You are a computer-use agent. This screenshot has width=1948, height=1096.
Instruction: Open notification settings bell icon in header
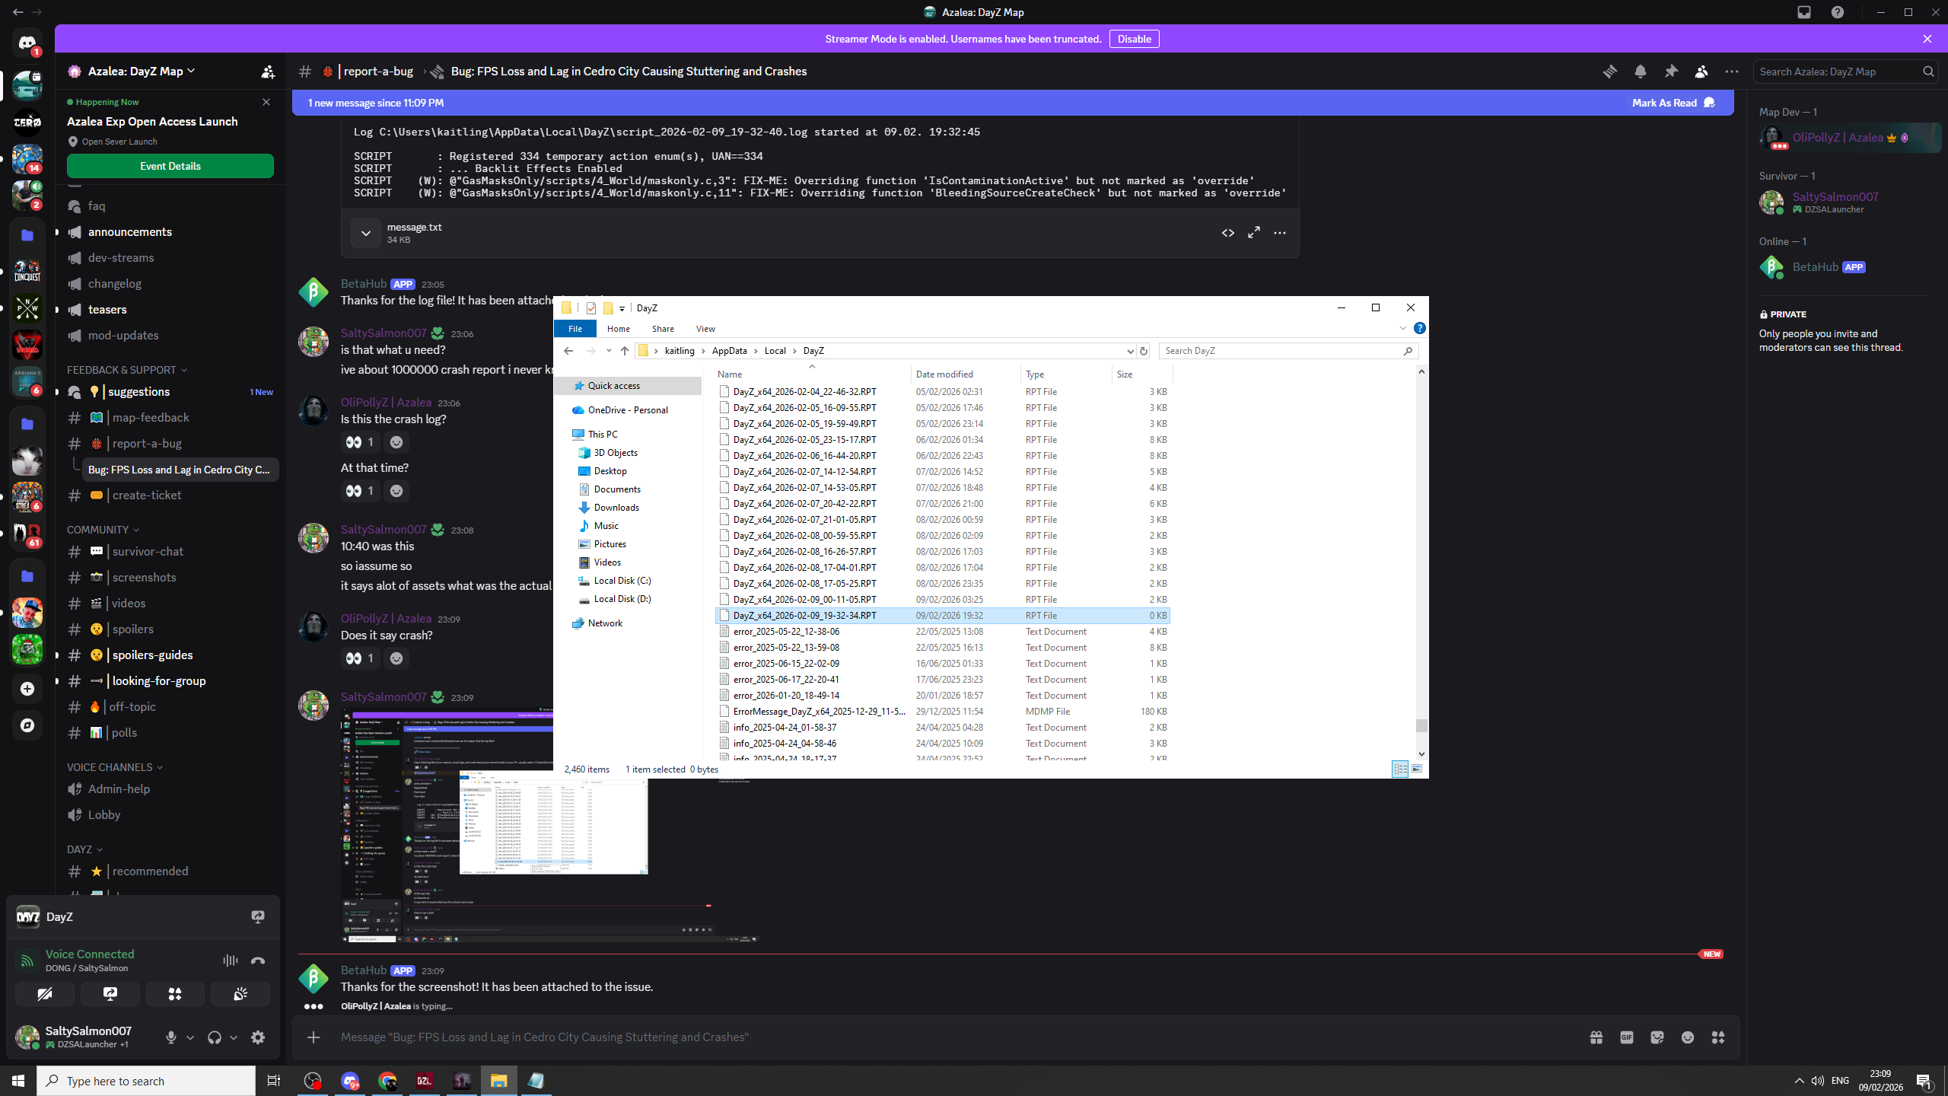1640,72
